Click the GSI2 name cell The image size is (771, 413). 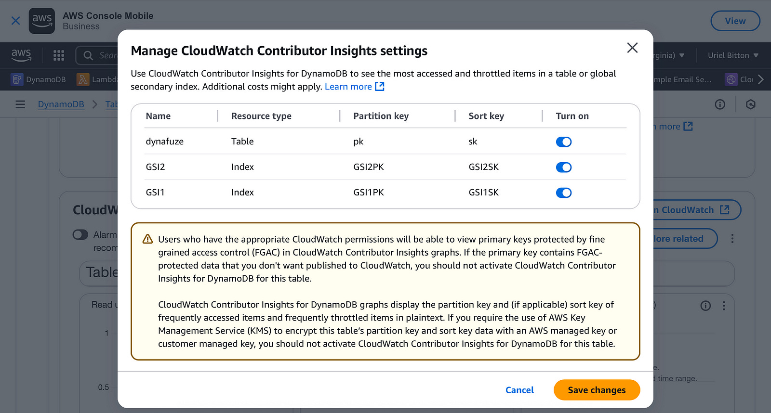(x=155, y=167)
